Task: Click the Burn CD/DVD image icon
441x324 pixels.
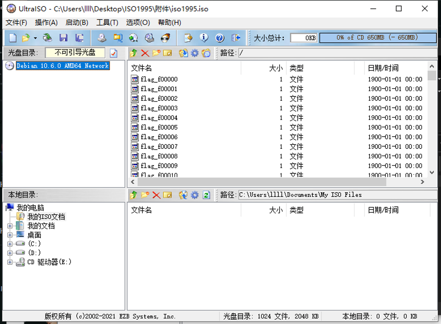Action: pos(165,38)
